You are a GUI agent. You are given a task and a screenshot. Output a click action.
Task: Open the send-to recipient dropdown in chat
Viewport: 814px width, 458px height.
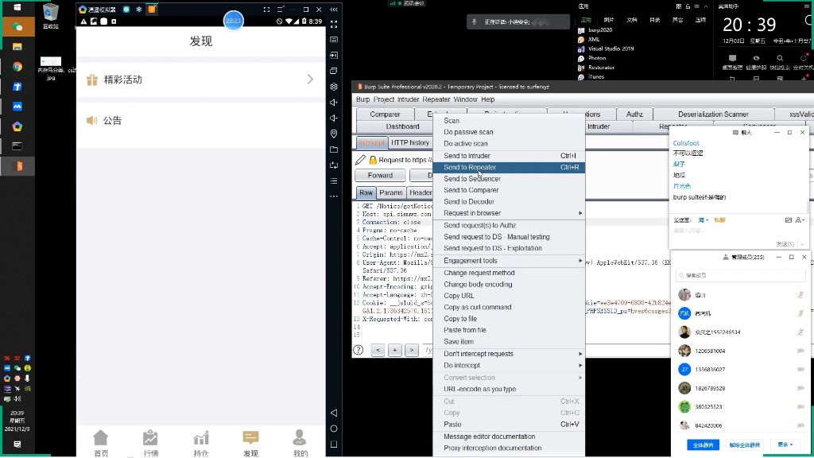(x=703, y=220)
